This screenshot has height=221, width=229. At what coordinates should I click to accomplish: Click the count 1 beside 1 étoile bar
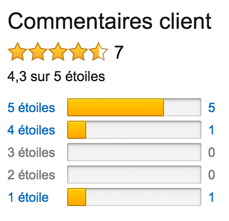211,198
